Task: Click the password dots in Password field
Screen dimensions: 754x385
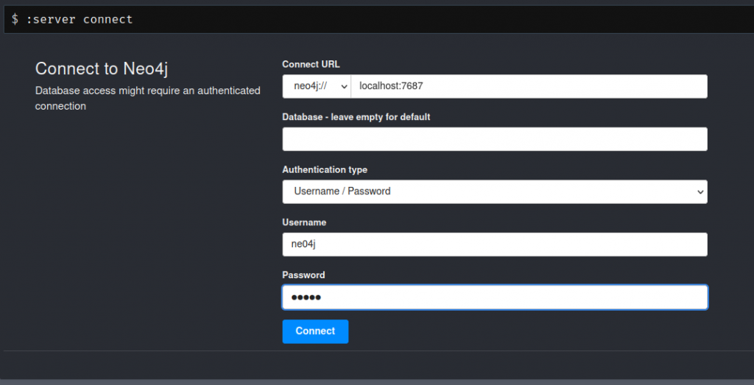Action: [x=306, y=297]
